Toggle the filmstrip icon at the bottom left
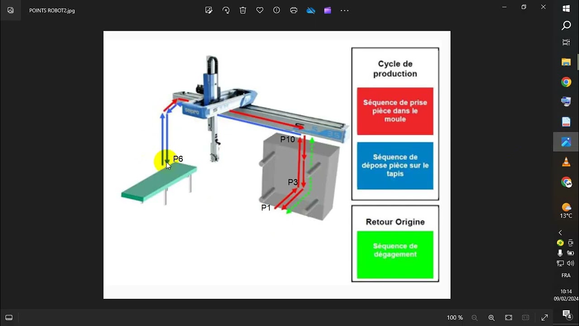This screenshot has height=326, width=579. tap(9, 317)
